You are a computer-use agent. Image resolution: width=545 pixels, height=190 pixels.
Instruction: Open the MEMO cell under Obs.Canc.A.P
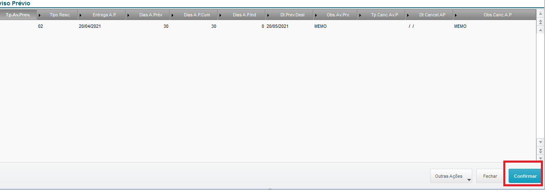coord(494,26)
